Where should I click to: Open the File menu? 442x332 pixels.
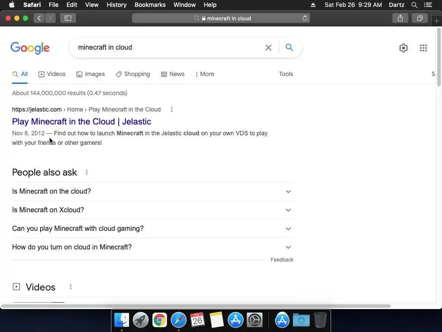pos(53,5)
